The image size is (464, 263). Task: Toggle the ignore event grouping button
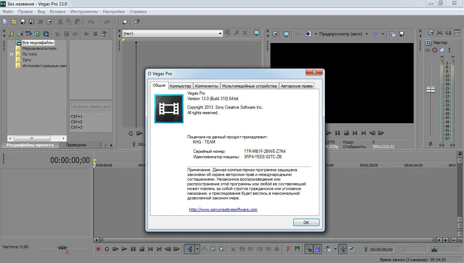(351, 249)
